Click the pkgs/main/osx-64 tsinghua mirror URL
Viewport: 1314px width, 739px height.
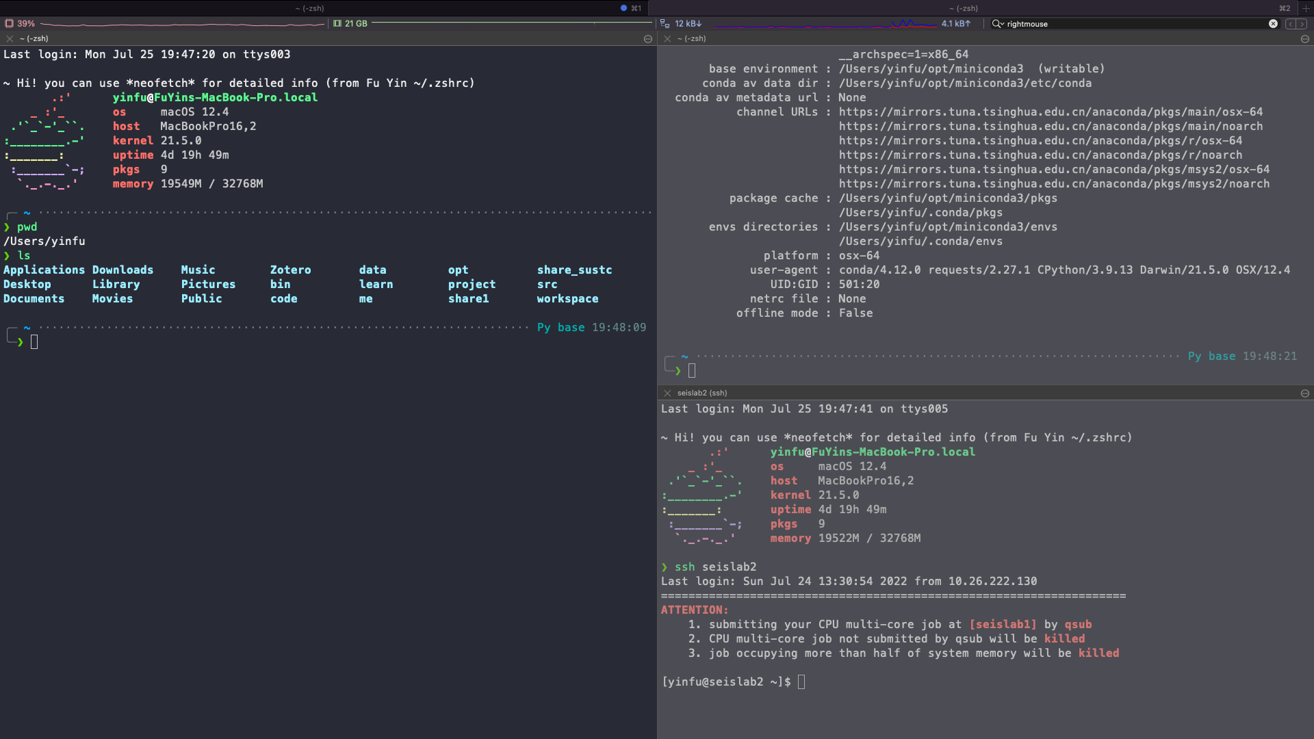pos(1051,112)
